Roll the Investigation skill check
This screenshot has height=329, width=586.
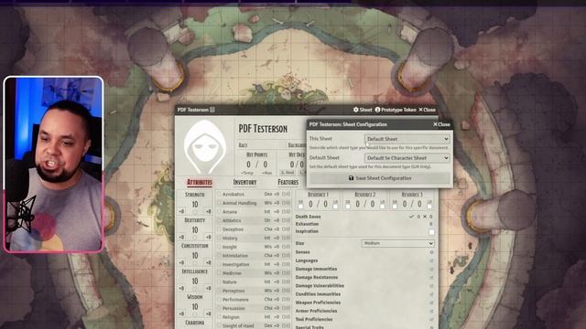pyautogui.click(x=235, y=264)
